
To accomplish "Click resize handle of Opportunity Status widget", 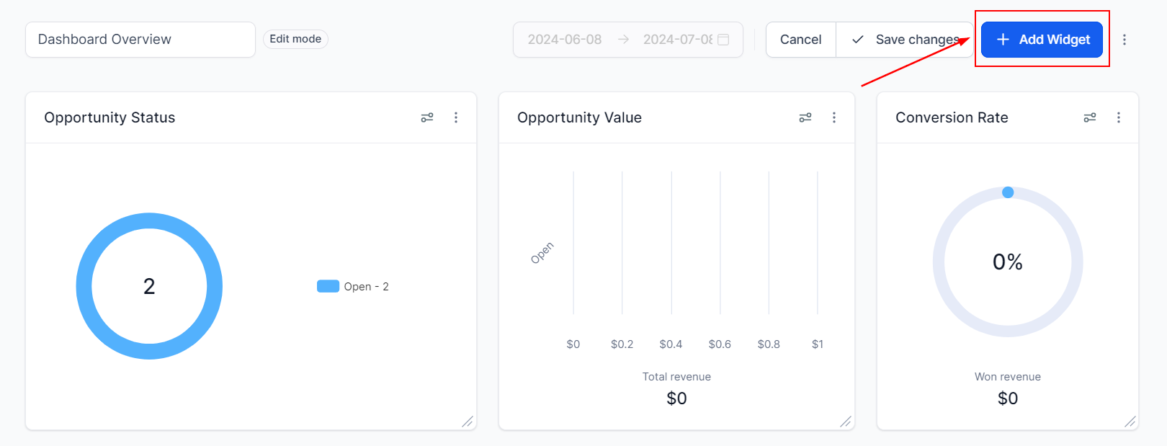I will (468, 422).
